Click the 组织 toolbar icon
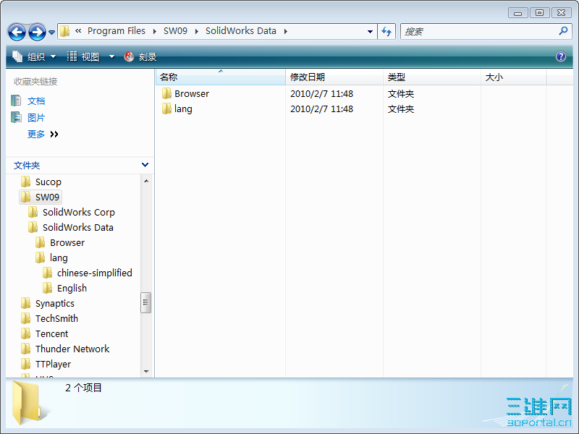The height and width of the screenshot is (434, 579). point(17,56)
